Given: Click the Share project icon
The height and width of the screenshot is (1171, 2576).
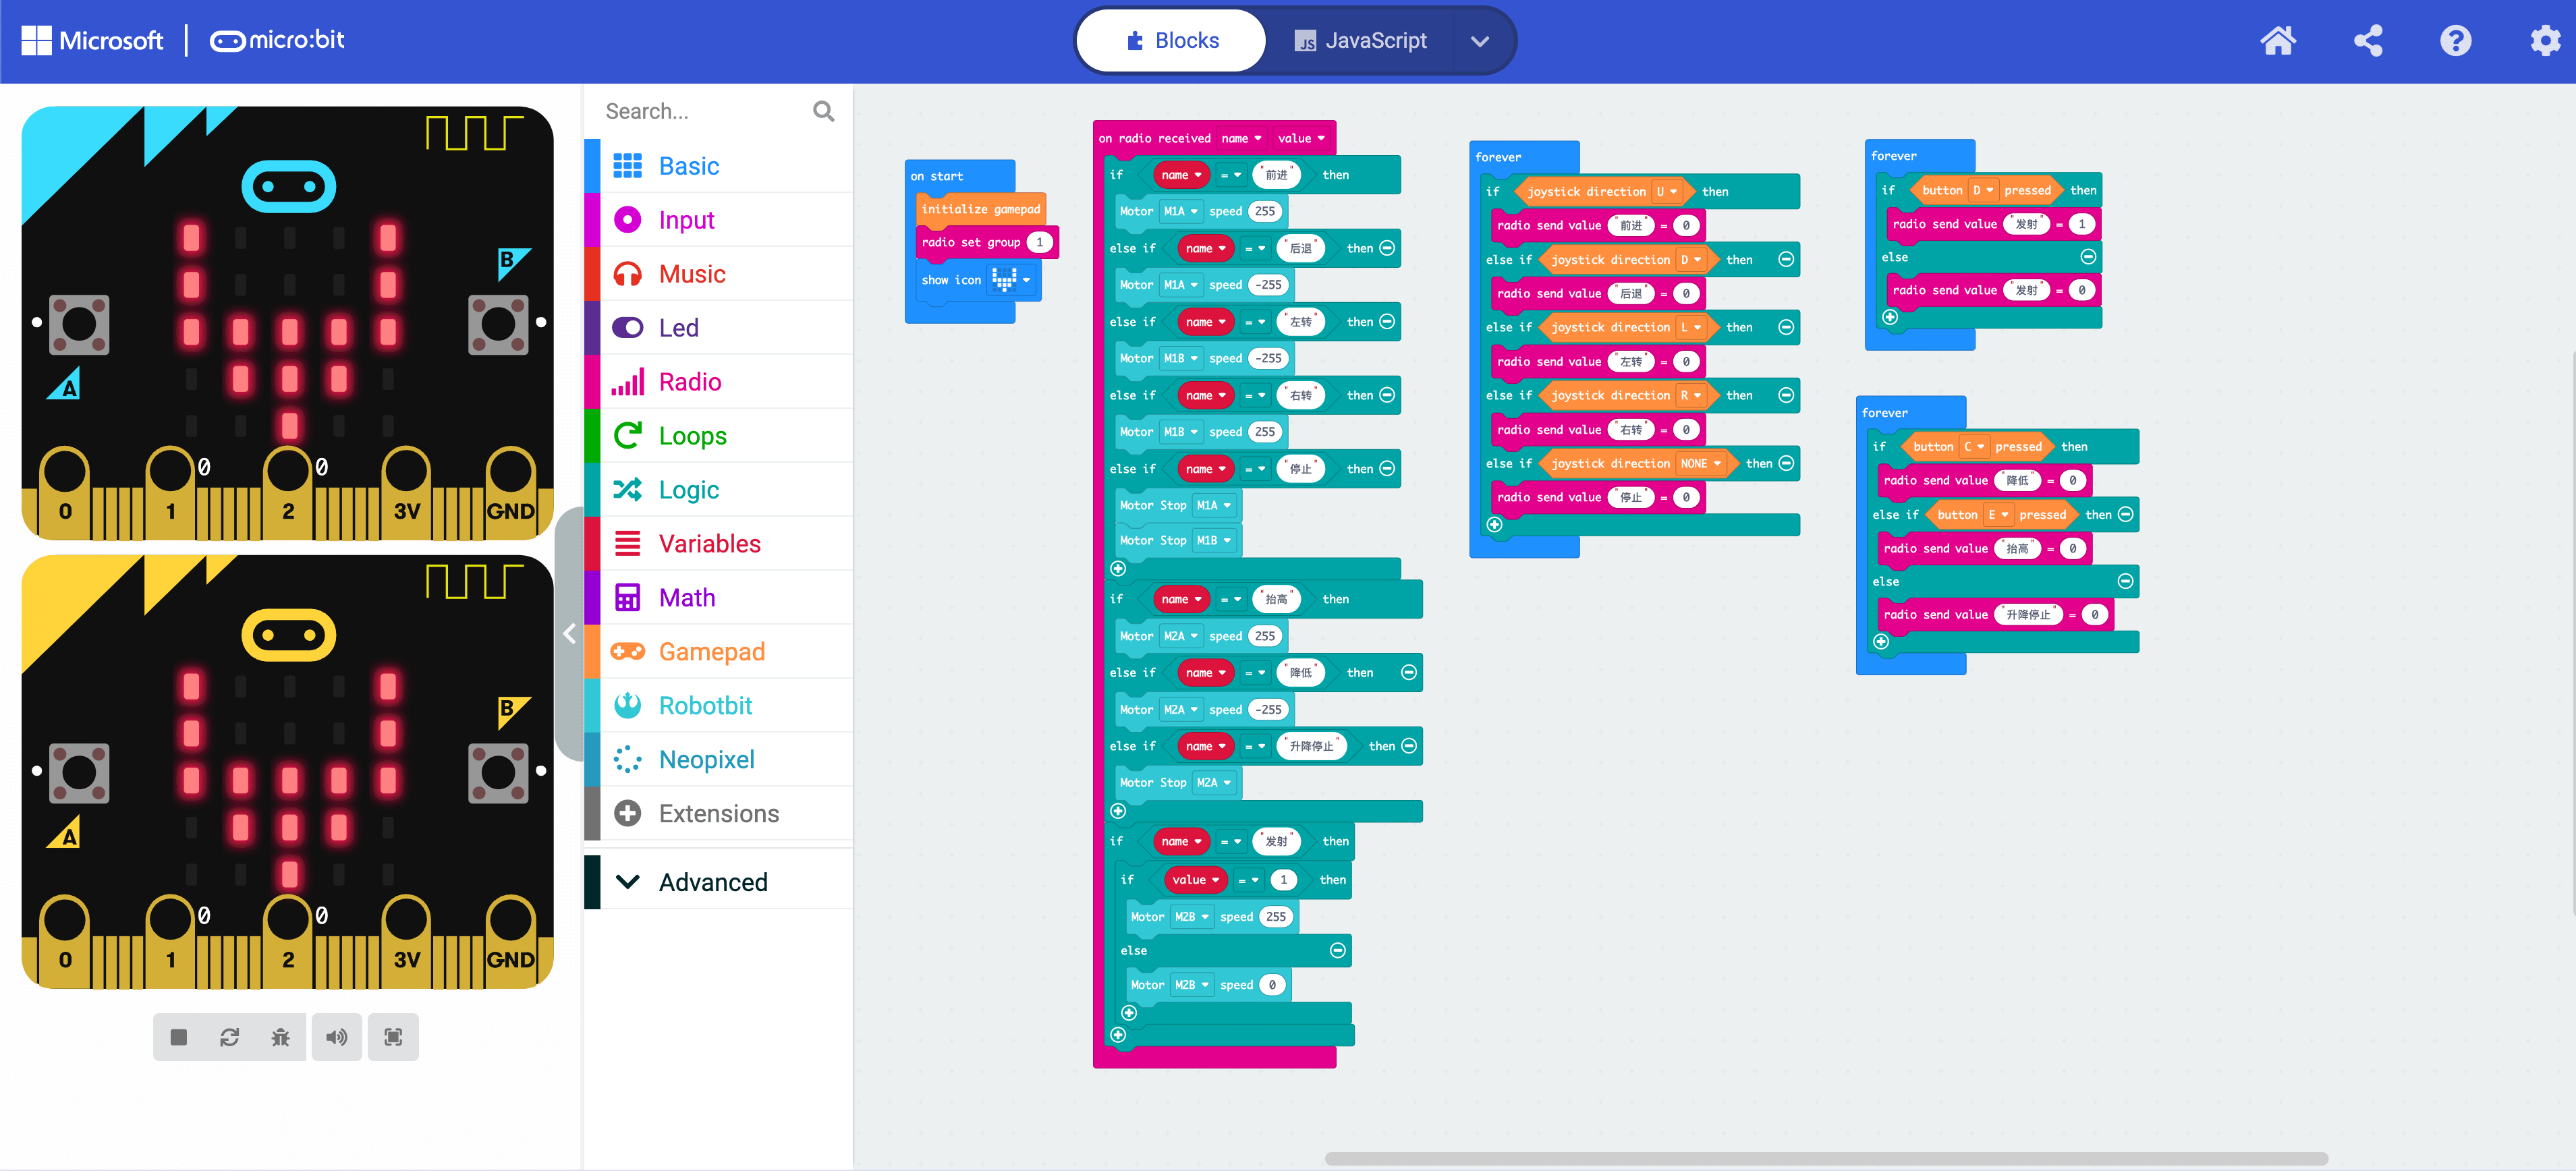Looking at the screenshot, I should (2367, 41).
